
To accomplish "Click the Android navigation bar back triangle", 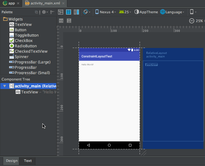I will pos(88,145).
